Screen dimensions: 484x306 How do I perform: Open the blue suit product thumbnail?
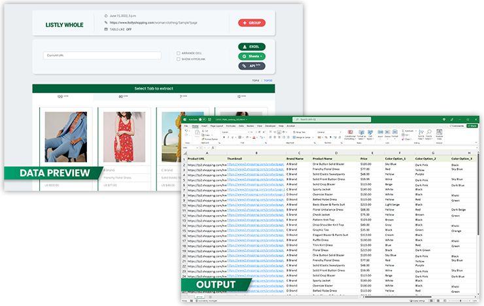pyautogui.click(x=66, y=137)
